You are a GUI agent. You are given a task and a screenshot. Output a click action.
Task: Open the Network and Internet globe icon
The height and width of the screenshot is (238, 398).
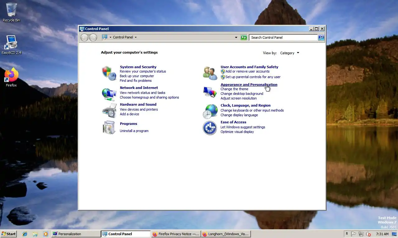109,94
